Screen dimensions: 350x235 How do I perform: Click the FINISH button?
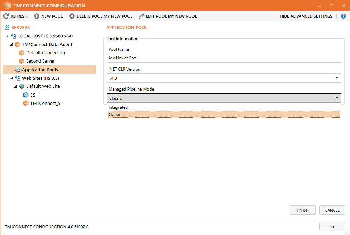click(302, 210)
